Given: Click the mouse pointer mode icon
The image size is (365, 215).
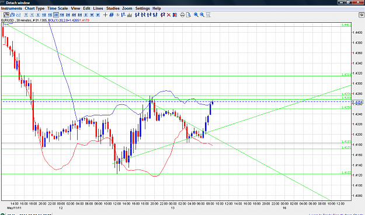Looking at the screenshot, I should pos(117,15).
